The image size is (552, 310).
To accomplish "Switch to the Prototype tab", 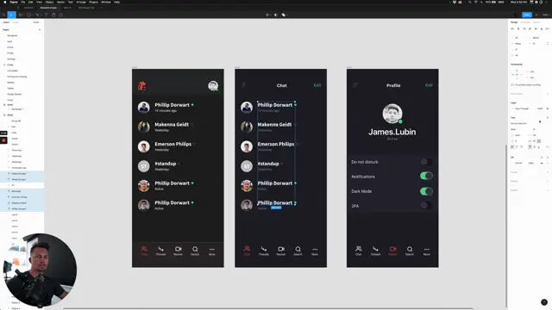I will point(525,22).
